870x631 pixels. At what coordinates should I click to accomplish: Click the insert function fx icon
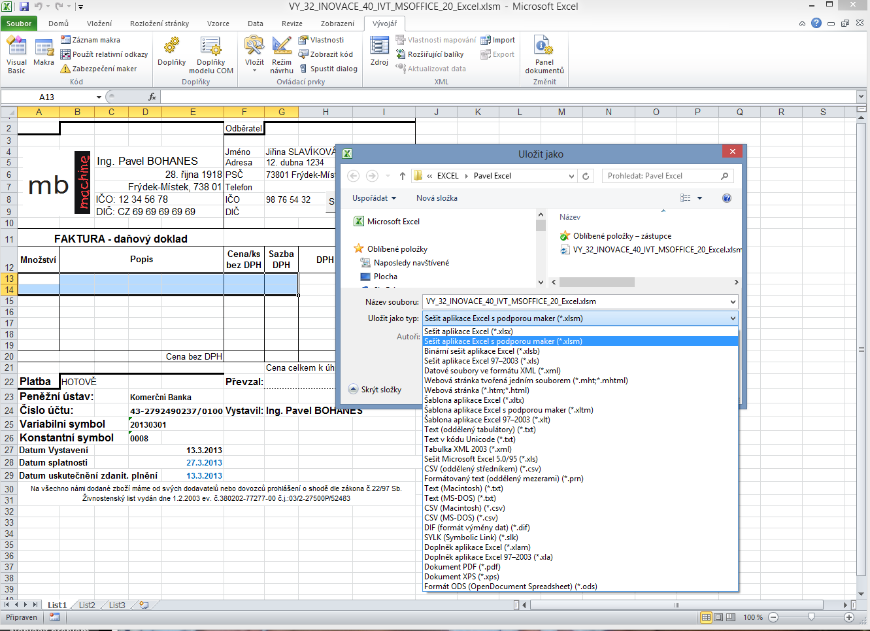152,97
